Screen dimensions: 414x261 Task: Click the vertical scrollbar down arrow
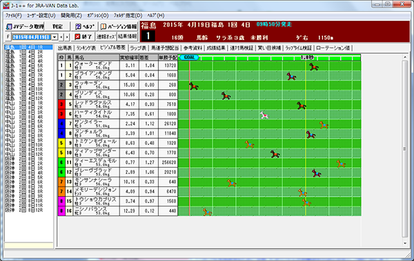click(x=405, y=243)
